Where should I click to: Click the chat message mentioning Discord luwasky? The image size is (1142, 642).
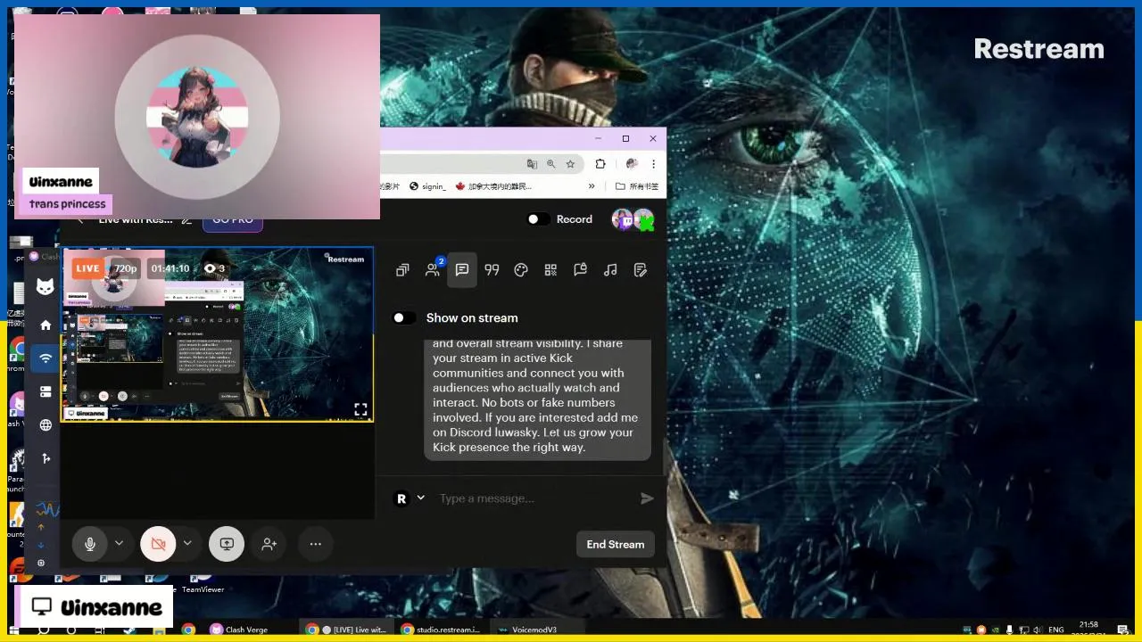[537, 399]
